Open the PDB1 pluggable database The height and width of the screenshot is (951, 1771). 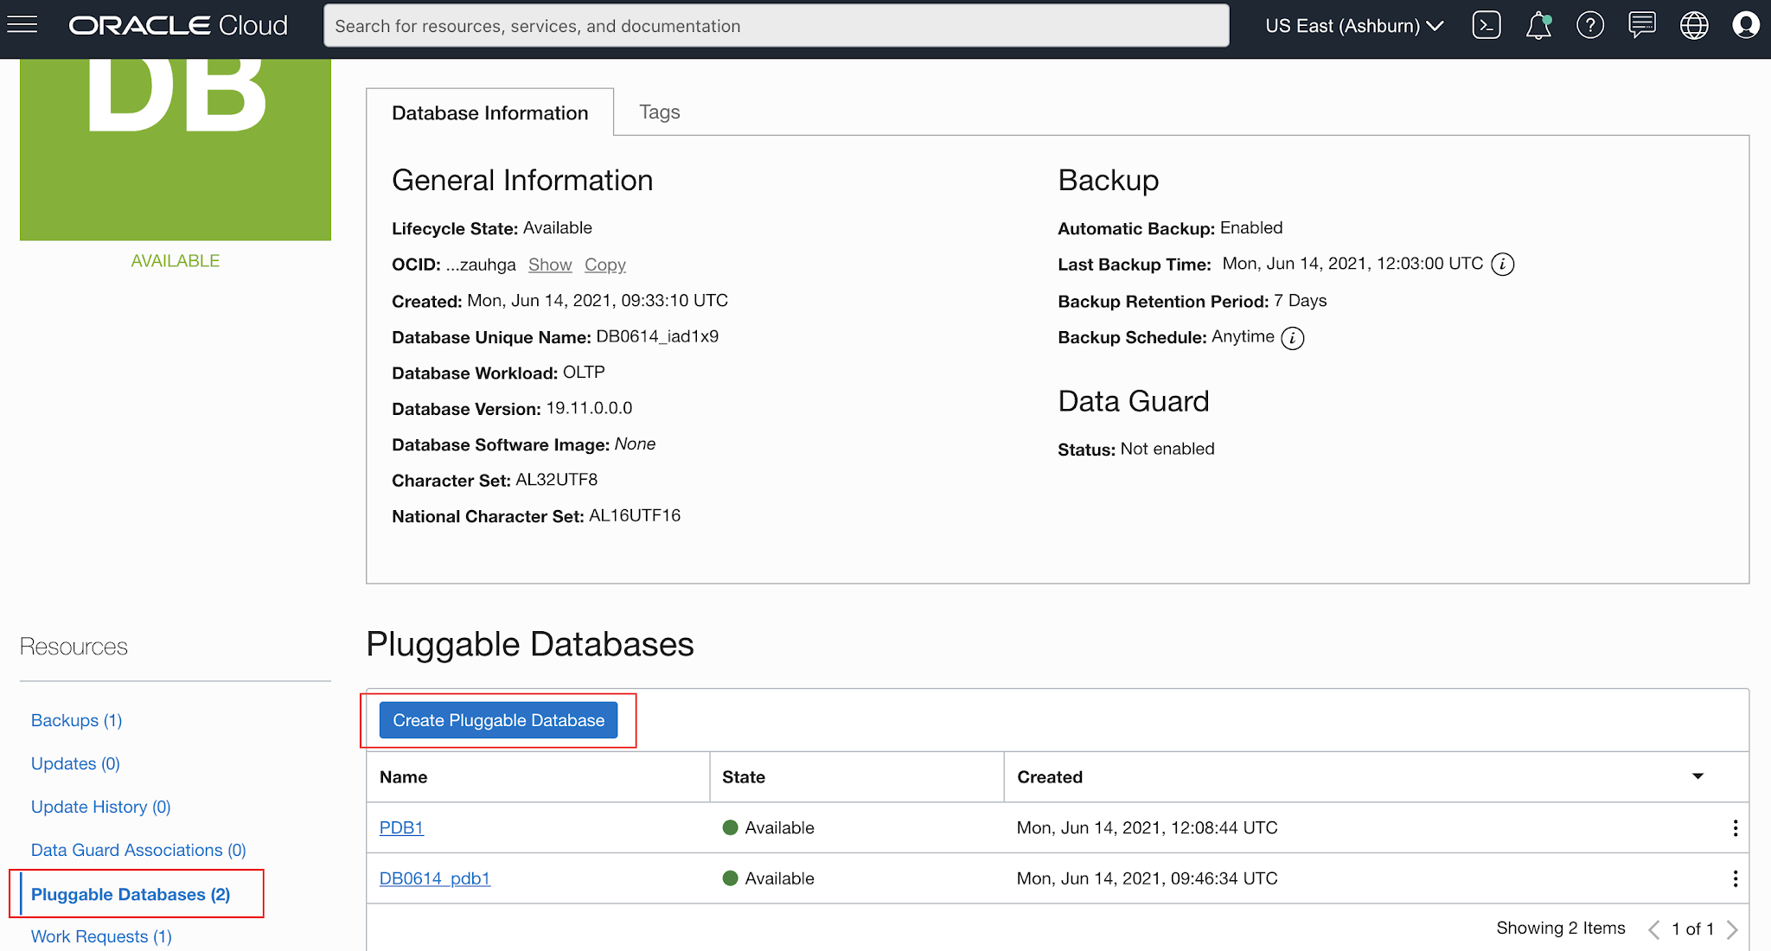[401, 827]
